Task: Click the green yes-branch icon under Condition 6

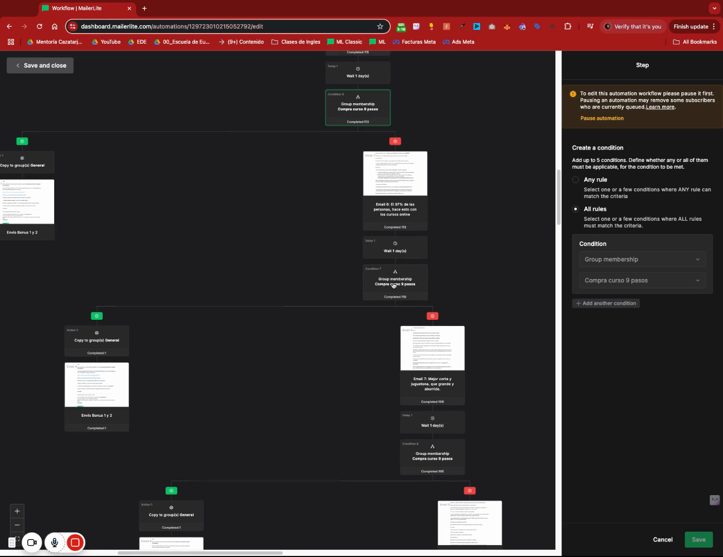Action: click(22, 141)
